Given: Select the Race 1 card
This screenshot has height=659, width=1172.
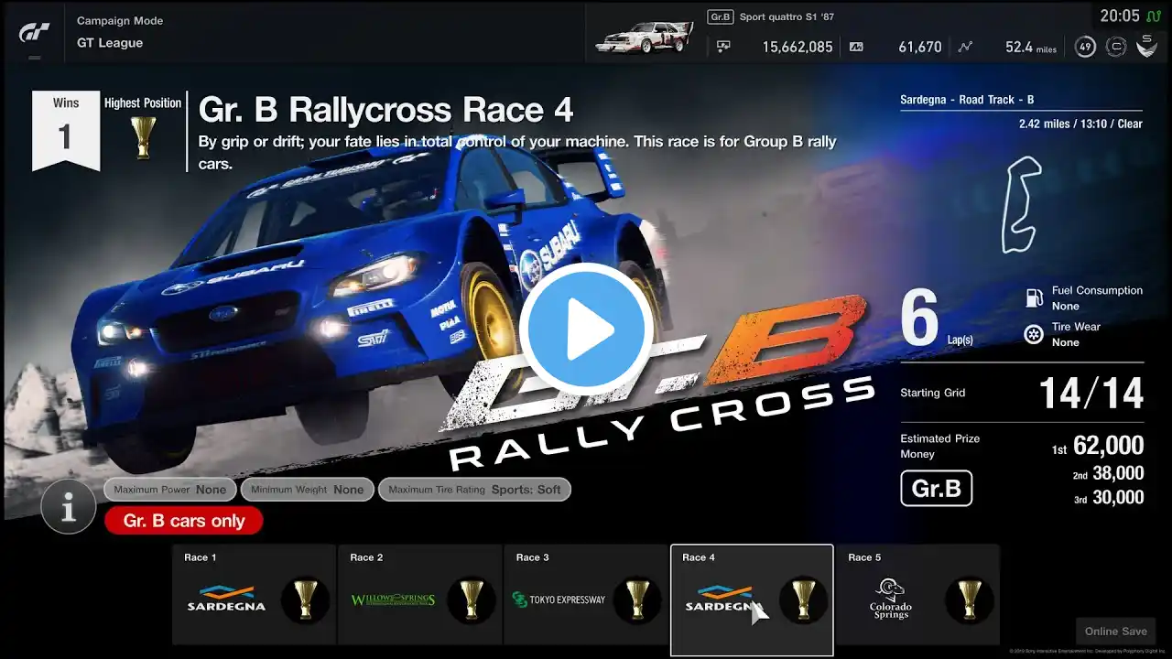Looking at the screenshot, I should (255, 594).
